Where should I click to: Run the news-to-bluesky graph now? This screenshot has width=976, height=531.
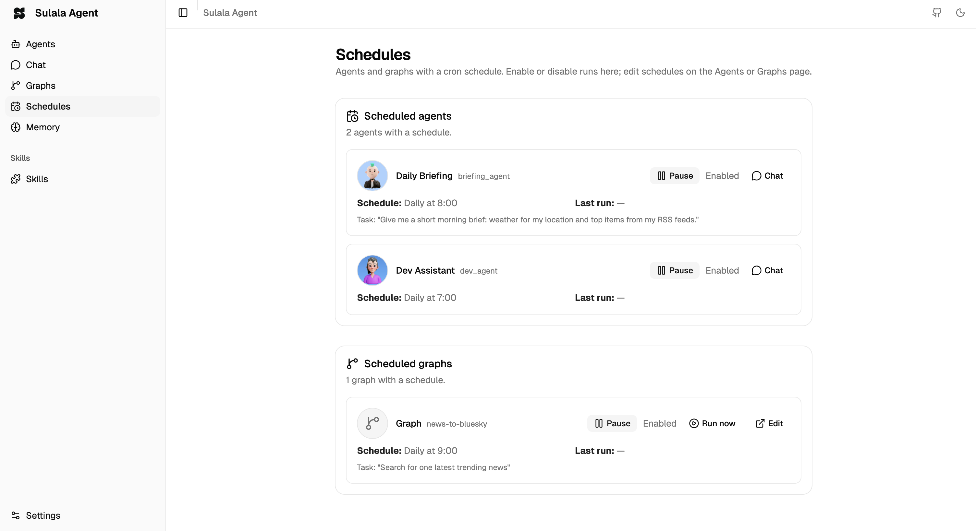click(x=712, y=423)
